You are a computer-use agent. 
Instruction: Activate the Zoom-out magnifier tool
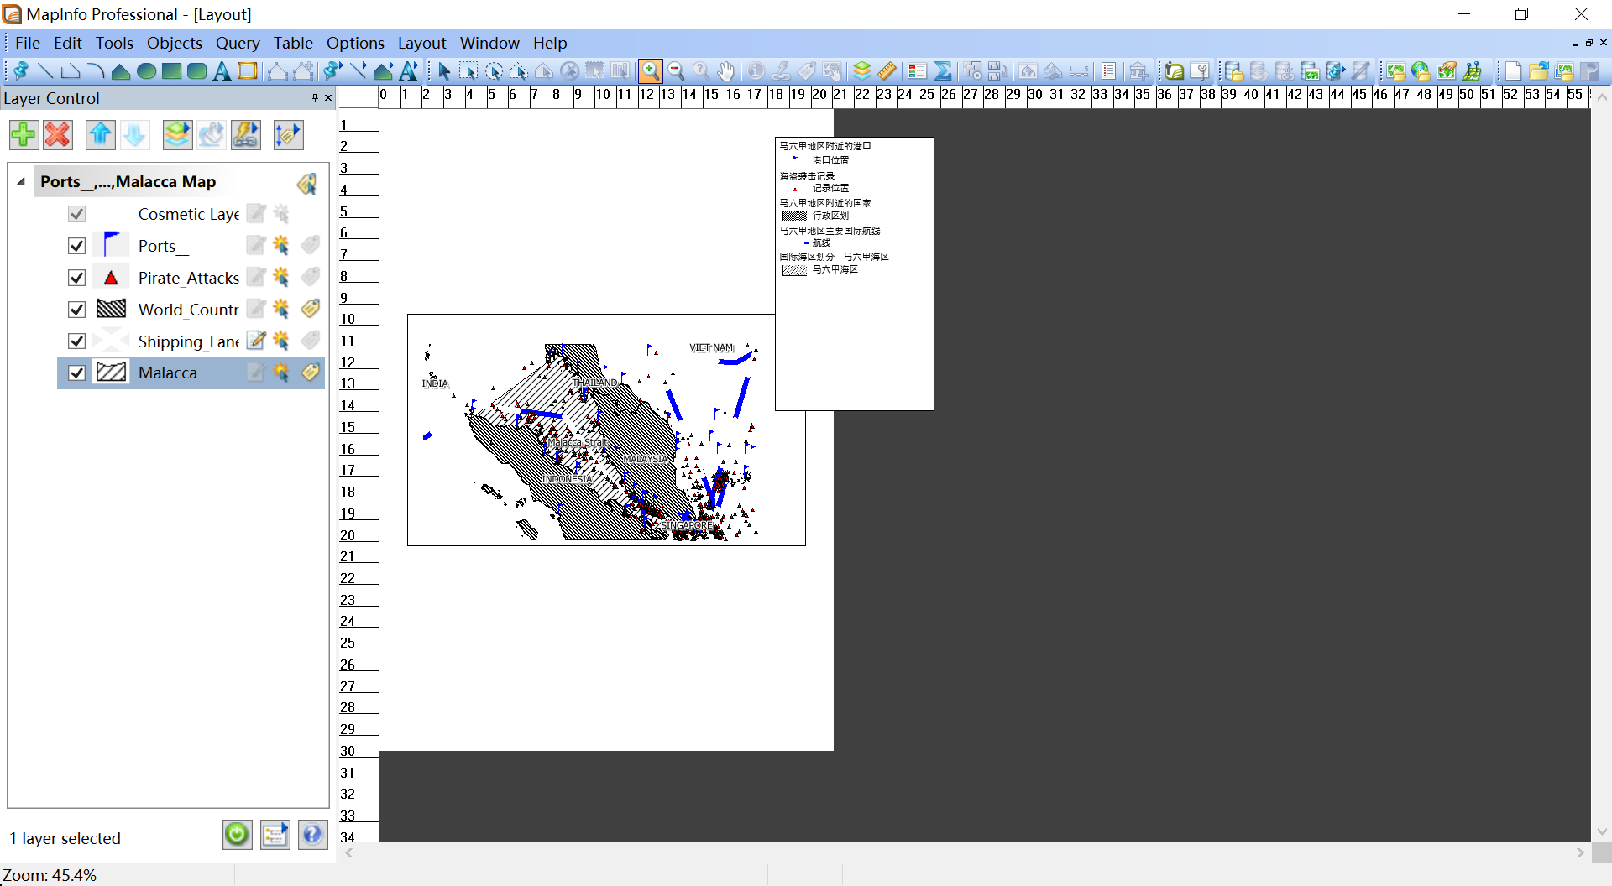tap(676, 71)
